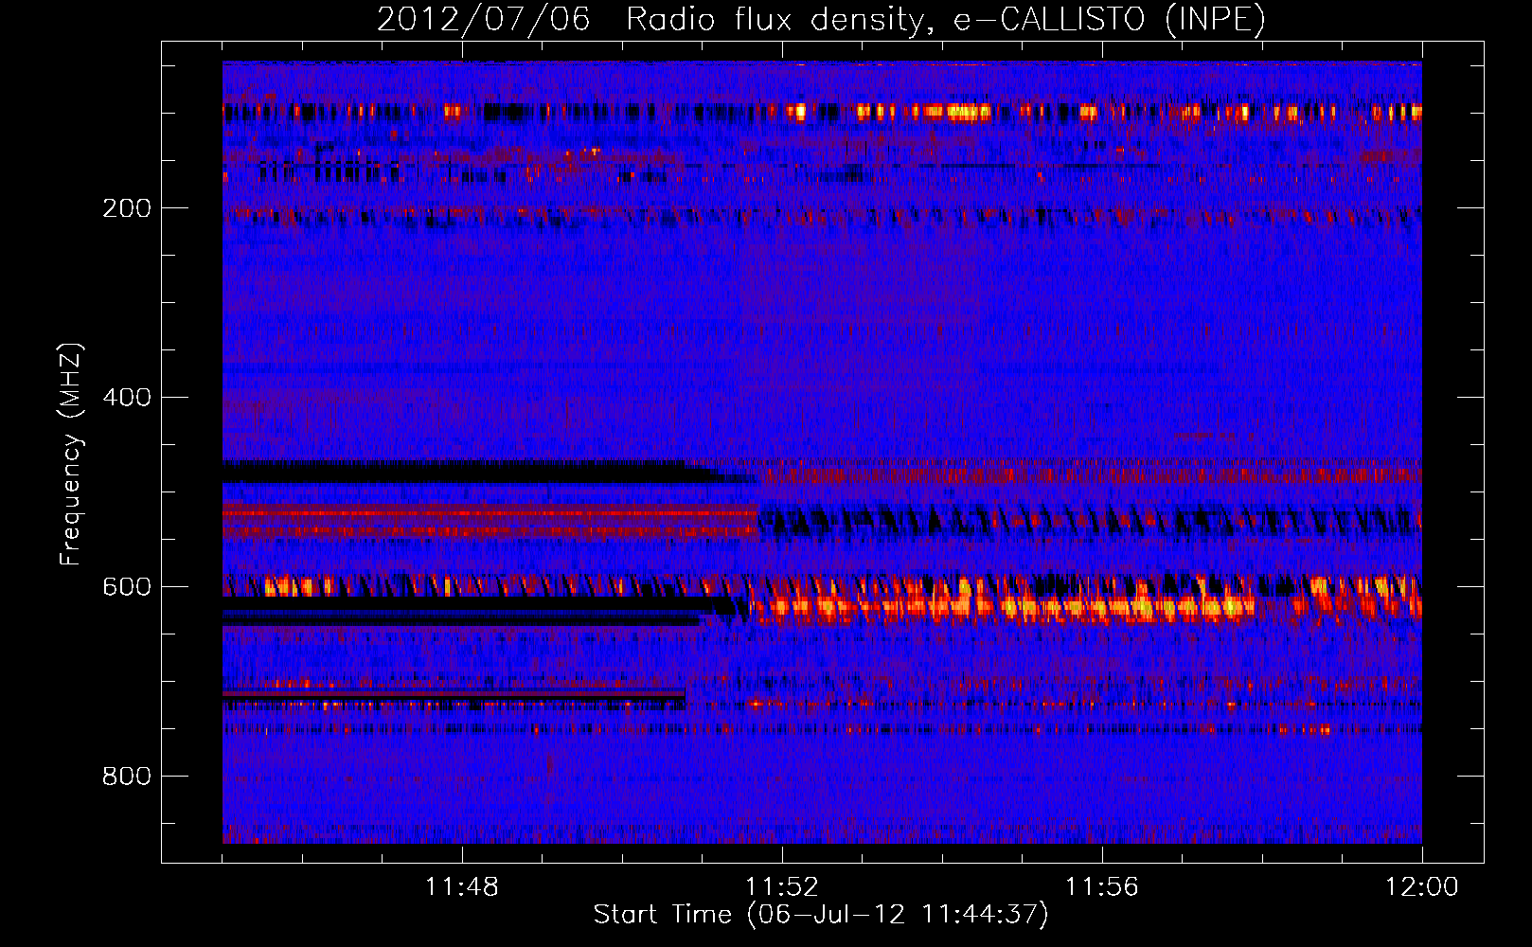Click the '600' frequency tick label
This screenshot has height=947, width=1532.
(127, 587)
